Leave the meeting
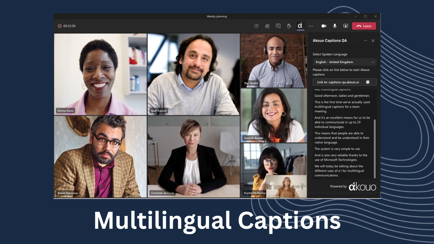The image size is (434, 244). pos(364,26)
